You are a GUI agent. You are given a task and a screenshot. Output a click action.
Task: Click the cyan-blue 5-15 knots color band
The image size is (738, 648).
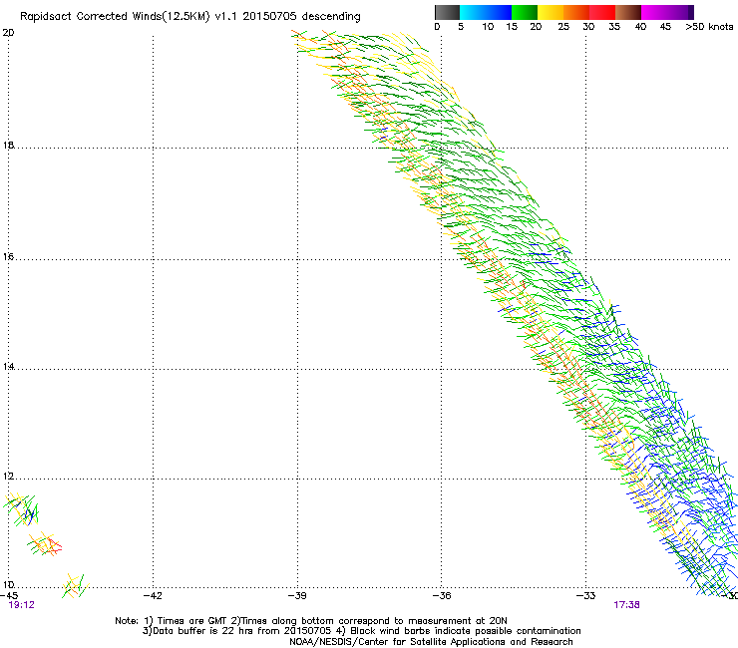tap(486, 12)
